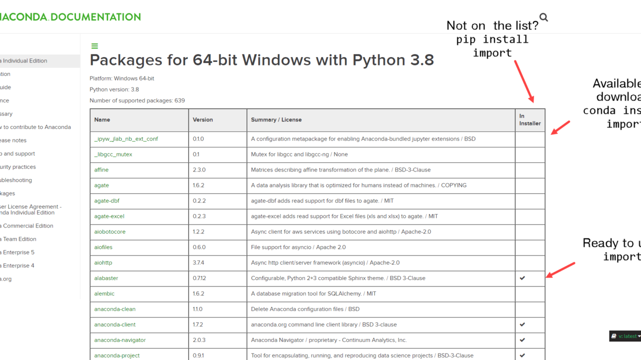The image size is (641, 360).
Task: Select the Team Edition sidebar entry
Action: 20,239
